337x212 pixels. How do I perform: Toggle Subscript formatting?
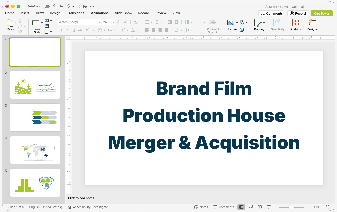tap(94, 30)
